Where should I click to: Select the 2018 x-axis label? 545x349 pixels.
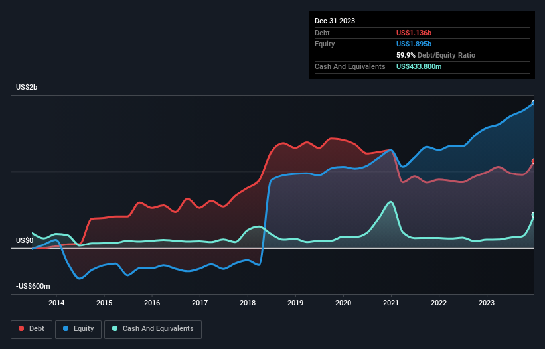pos(248,303)
